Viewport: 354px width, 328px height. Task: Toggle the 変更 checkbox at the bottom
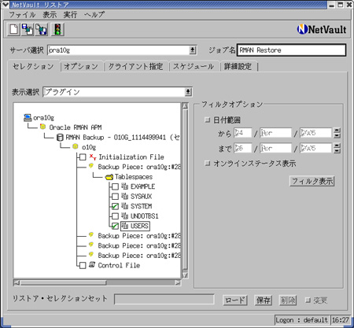pyautogui.click(x=308, y=300)
